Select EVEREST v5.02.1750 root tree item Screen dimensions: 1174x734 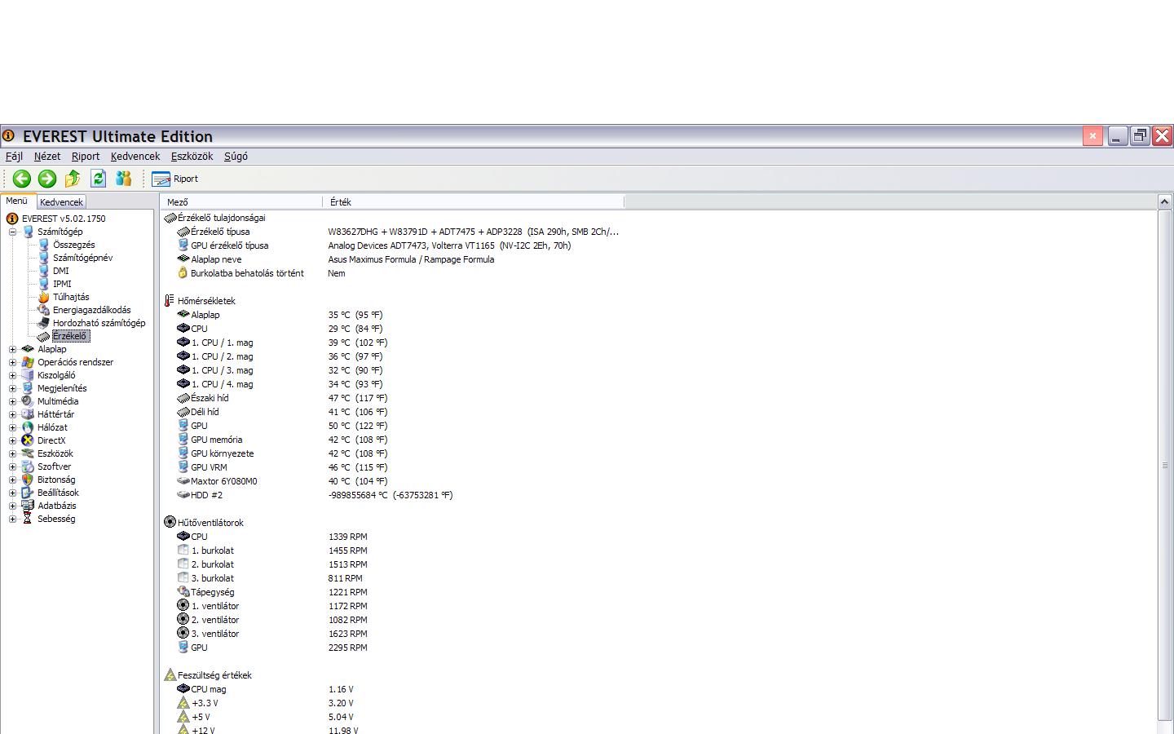click(64, 219)
